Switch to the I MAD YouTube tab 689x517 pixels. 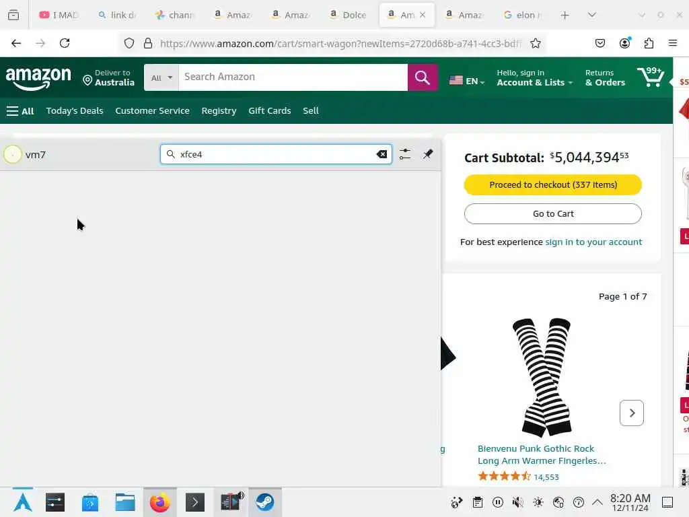tap(59, 15)
